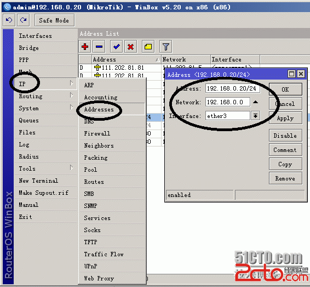Select ARP from IP submenu
The image size is (310, 287).
pyautogui.click(x=112, y=85)
